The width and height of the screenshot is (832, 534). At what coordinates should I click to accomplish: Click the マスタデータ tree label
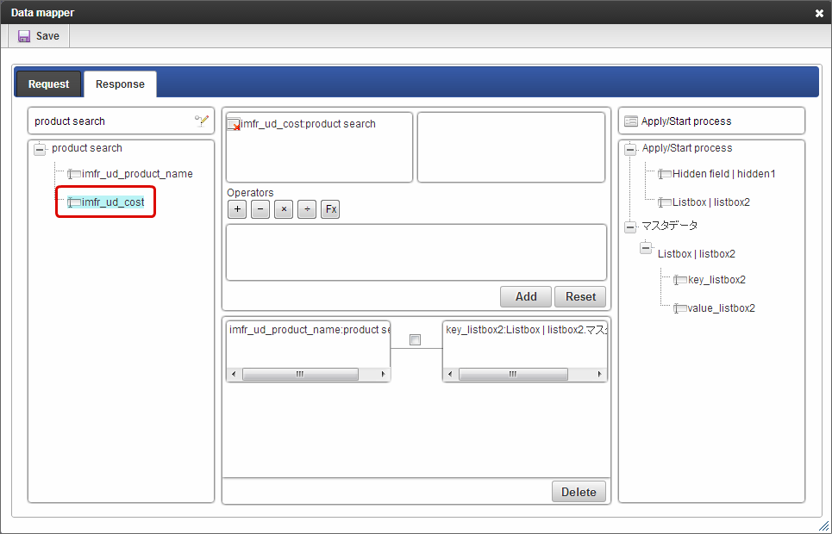[x=670, y=226]
